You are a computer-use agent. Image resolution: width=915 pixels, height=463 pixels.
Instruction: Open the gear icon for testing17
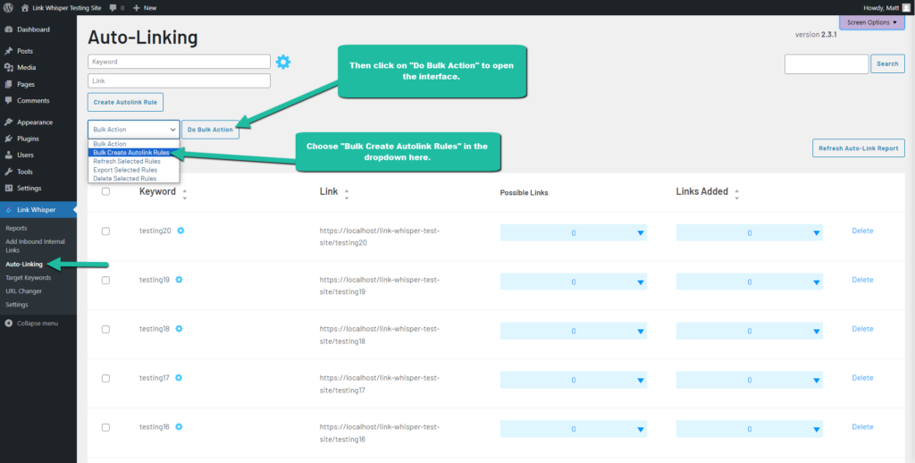[x=178, y=378]
